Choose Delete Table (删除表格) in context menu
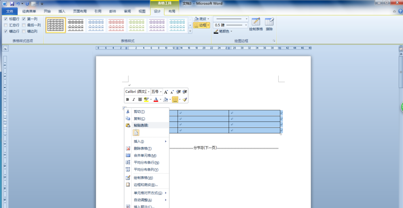The width and height of the screenshot is (403, 208). click(x=147, y=148)
